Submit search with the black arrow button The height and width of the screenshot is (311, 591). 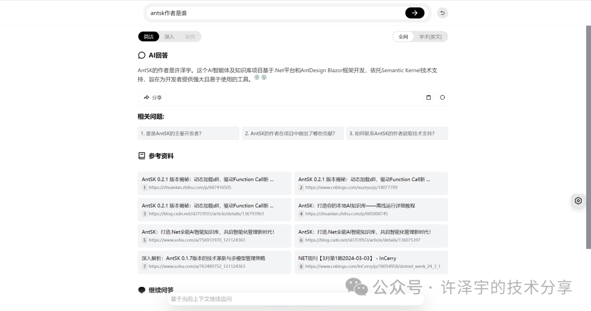click(415, 13)
